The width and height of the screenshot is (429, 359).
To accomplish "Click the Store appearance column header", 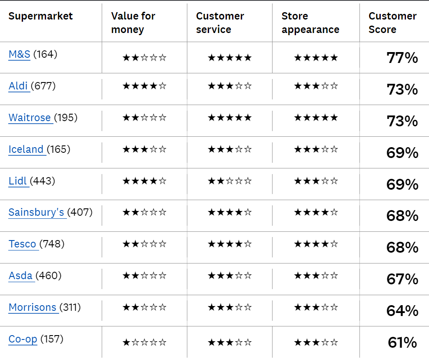I will (x=310, y=23).
